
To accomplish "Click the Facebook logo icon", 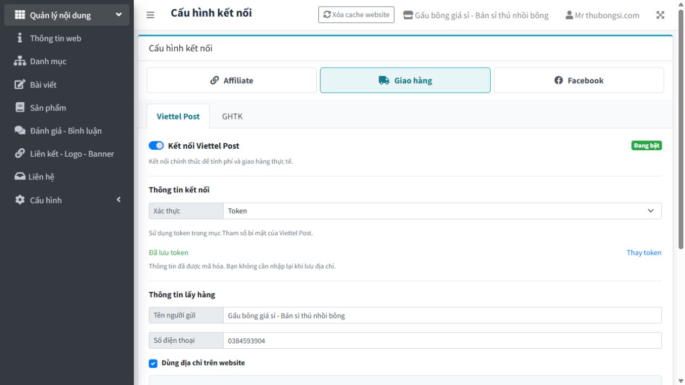I will (559, 81).
